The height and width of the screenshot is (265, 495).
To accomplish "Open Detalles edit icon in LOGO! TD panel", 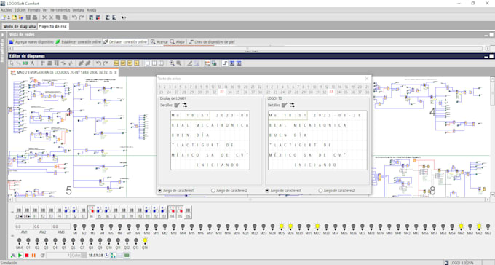I will click(x=284, y=105).
